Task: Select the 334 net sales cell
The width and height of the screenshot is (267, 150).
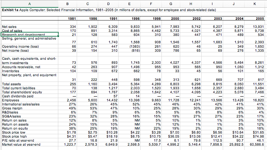Action: pos(67,27)
